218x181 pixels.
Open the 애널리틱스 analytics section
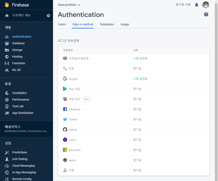pyautogui.click(x=27, y=129)
